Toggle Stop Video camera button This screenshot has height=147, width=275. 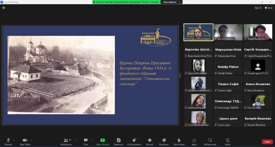[x=25, y=141]
